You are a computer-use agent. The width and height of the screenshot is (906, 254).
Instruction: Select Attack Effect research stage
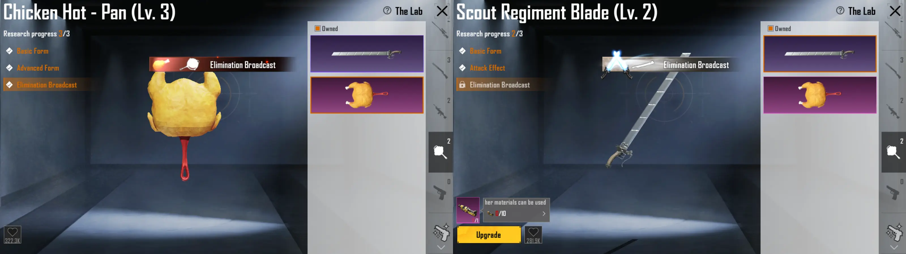click(488, 68)
